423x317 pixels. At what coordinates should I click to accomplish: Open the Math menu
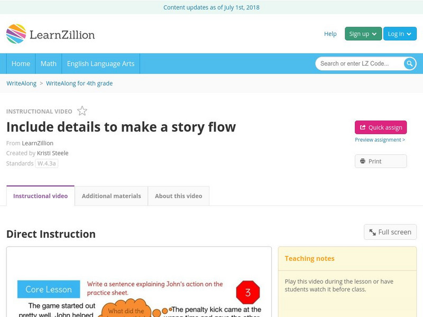point(49,63)
